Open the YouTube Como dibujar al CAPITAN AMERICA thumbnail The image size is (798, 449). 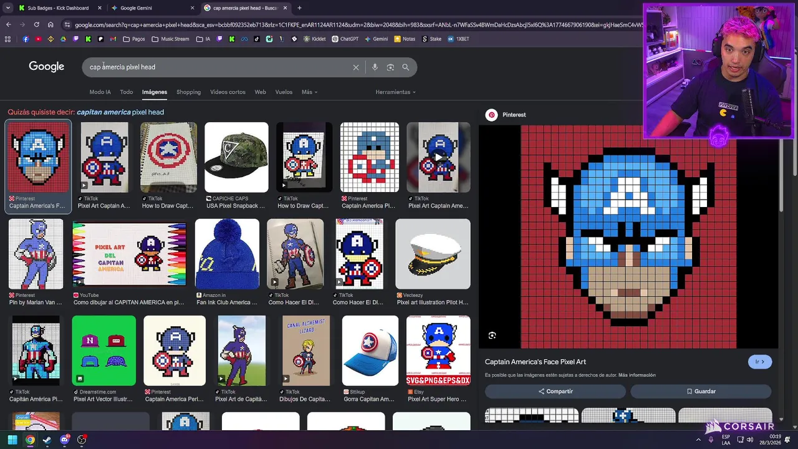[129, 254]
